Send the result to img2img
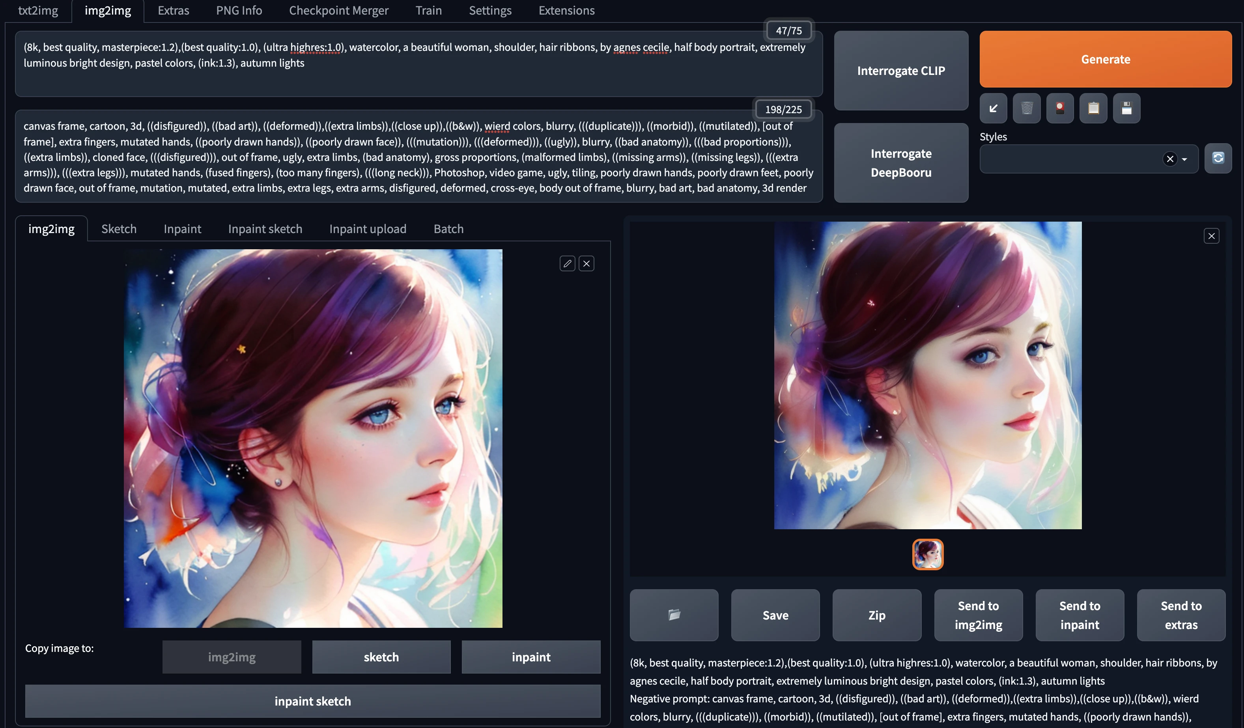Image resolution: width=1244 pixels, height=728 pixels. (x=979, y=615)
